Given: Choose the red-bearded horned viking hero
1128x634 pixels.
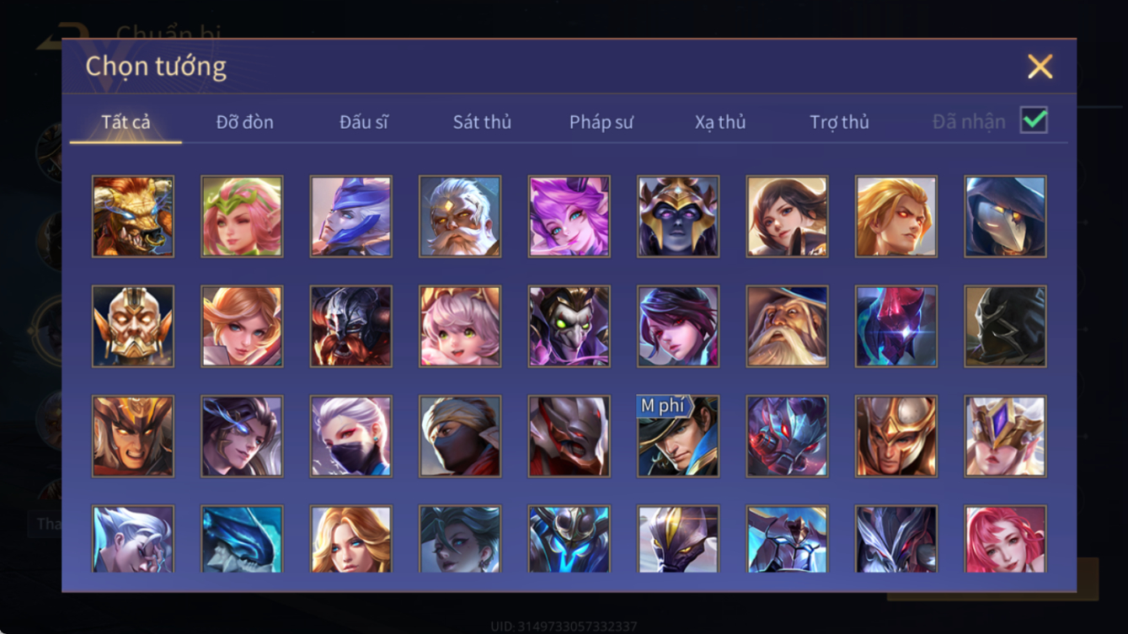Looking at the screenshot, I should pos(351,326).
